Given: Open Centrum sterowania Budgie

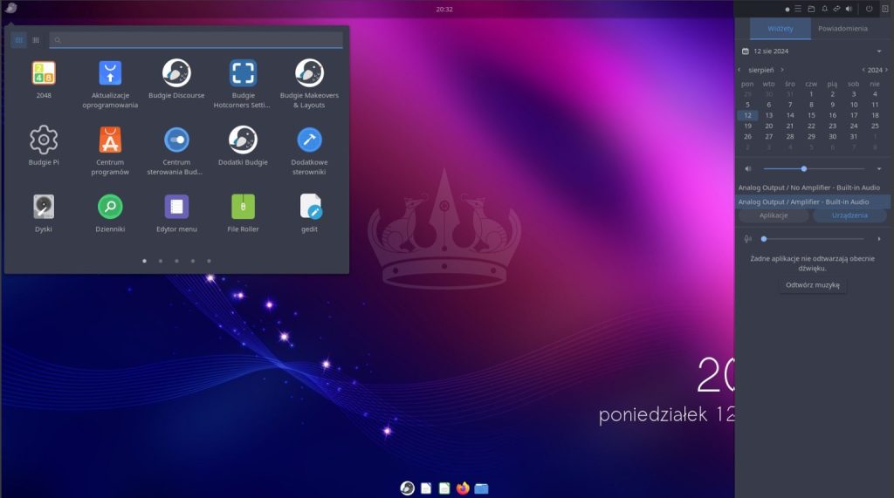Looking at the screenshot, I should (x=176, y=150).
